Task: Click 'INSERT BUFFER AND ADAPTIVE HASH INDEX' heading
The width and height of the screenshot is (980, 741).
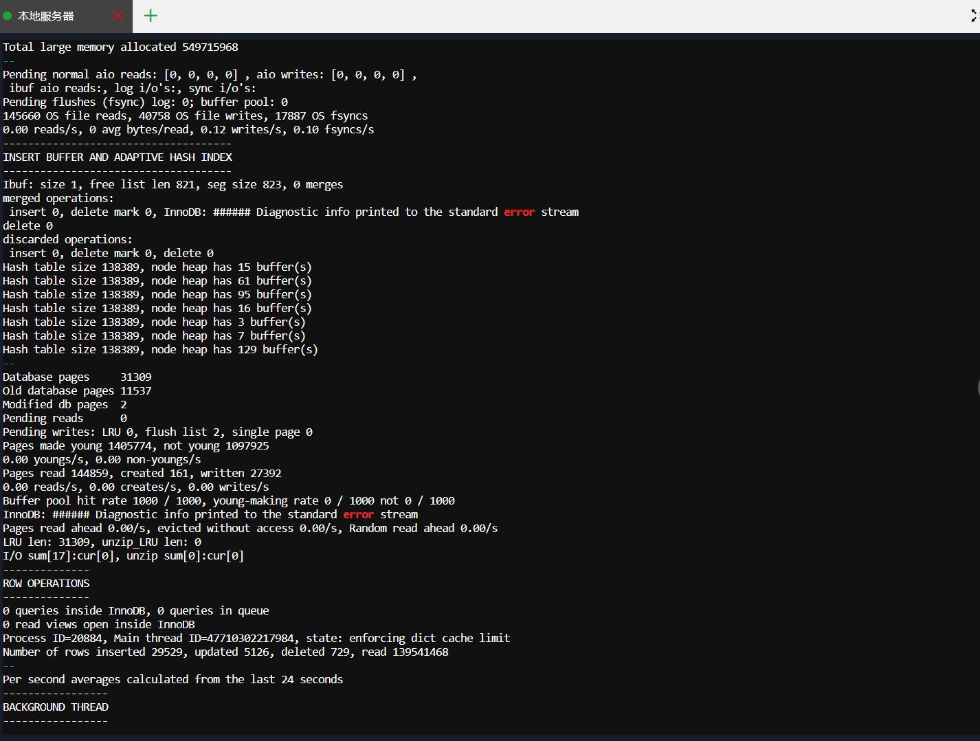Action: click(118, 157)
